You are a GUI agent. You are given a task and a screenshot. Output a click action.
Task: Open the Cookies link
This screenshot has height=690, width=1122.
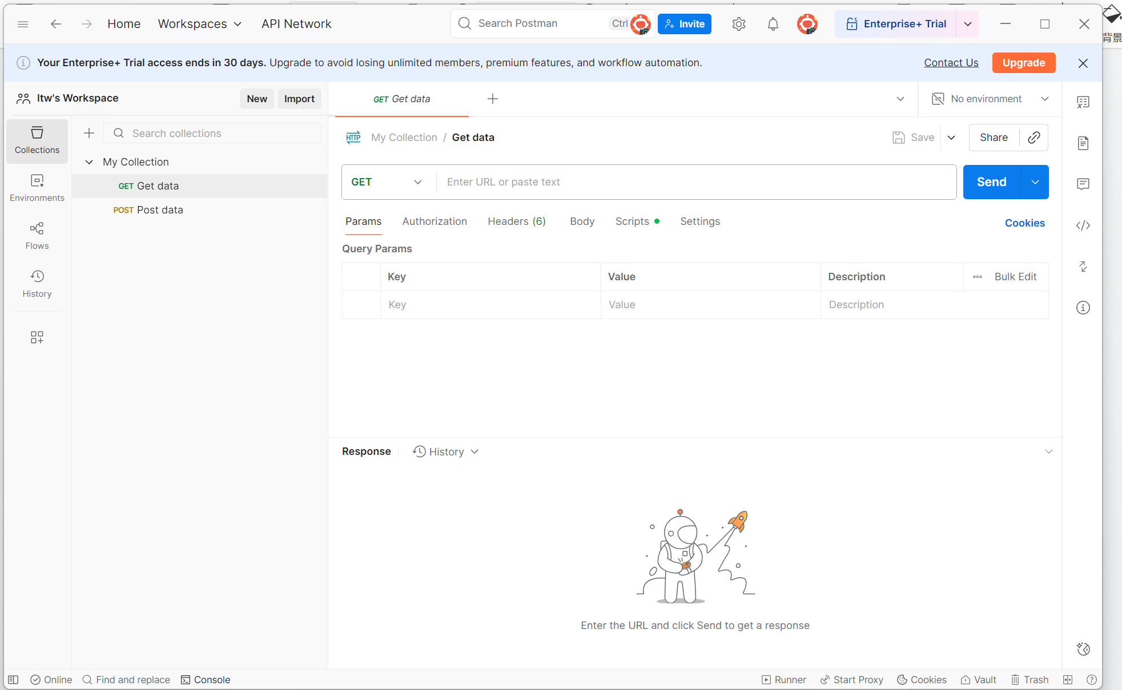pos(1025,223)
